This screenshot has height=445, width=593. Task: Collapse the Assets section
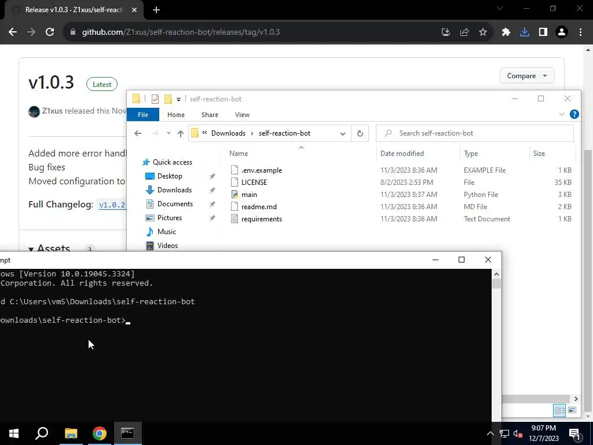(x=49, y=248)
